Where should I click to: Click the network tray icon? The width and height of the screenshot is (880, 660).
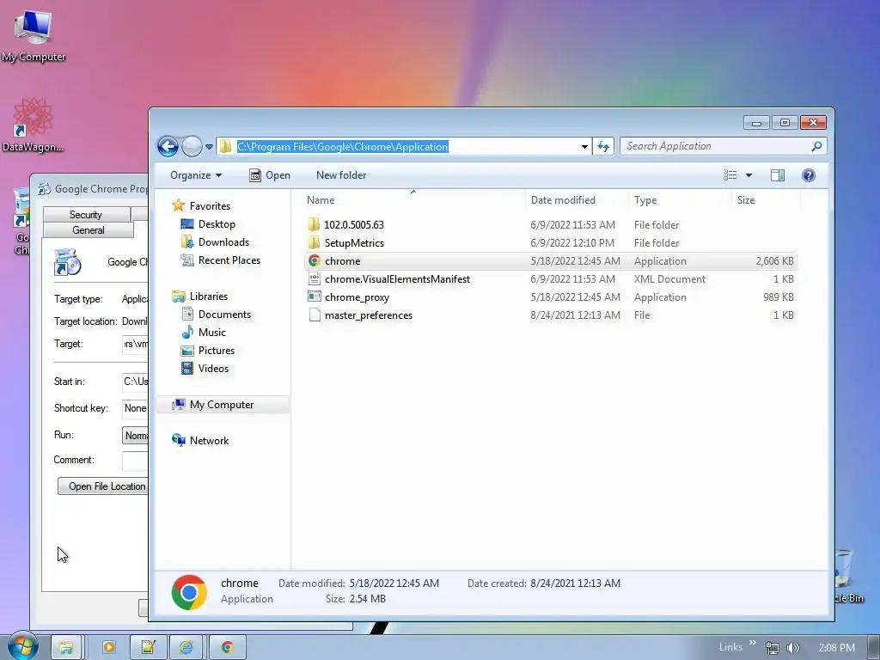[x=773, y=648]
